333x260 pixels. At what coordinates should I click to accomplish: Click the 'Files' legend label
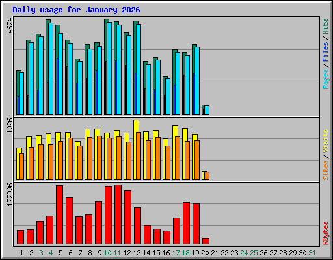click(x=326, y=51)
